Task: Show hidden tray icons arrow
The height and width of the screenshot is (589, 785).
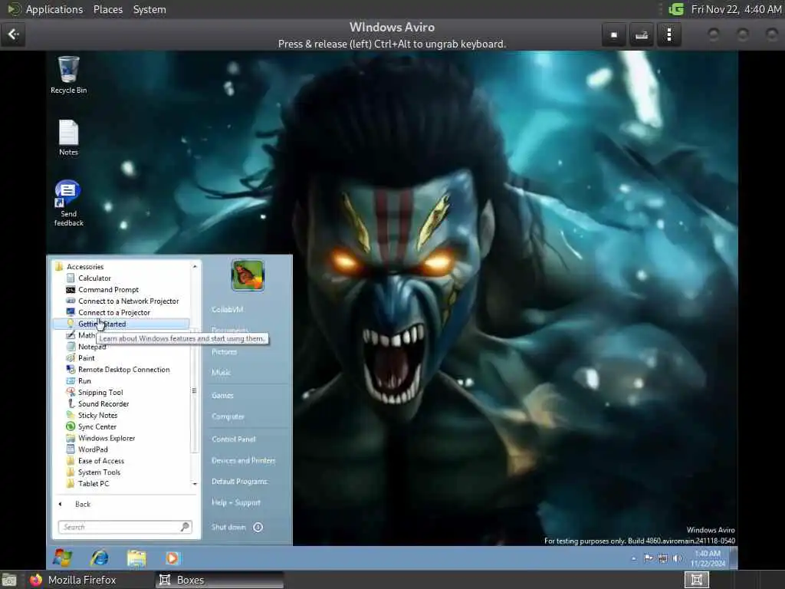Action: point(634,558)
